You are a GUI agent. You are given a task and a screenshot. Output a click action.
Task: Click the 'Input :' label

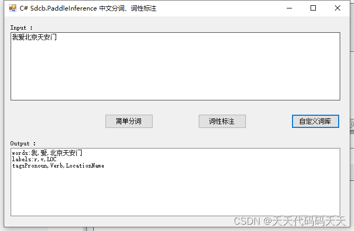[x=21, y=27]
